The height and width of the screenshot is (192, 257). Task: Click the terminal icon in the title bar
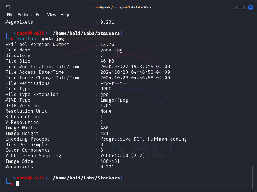pos(8,7)
